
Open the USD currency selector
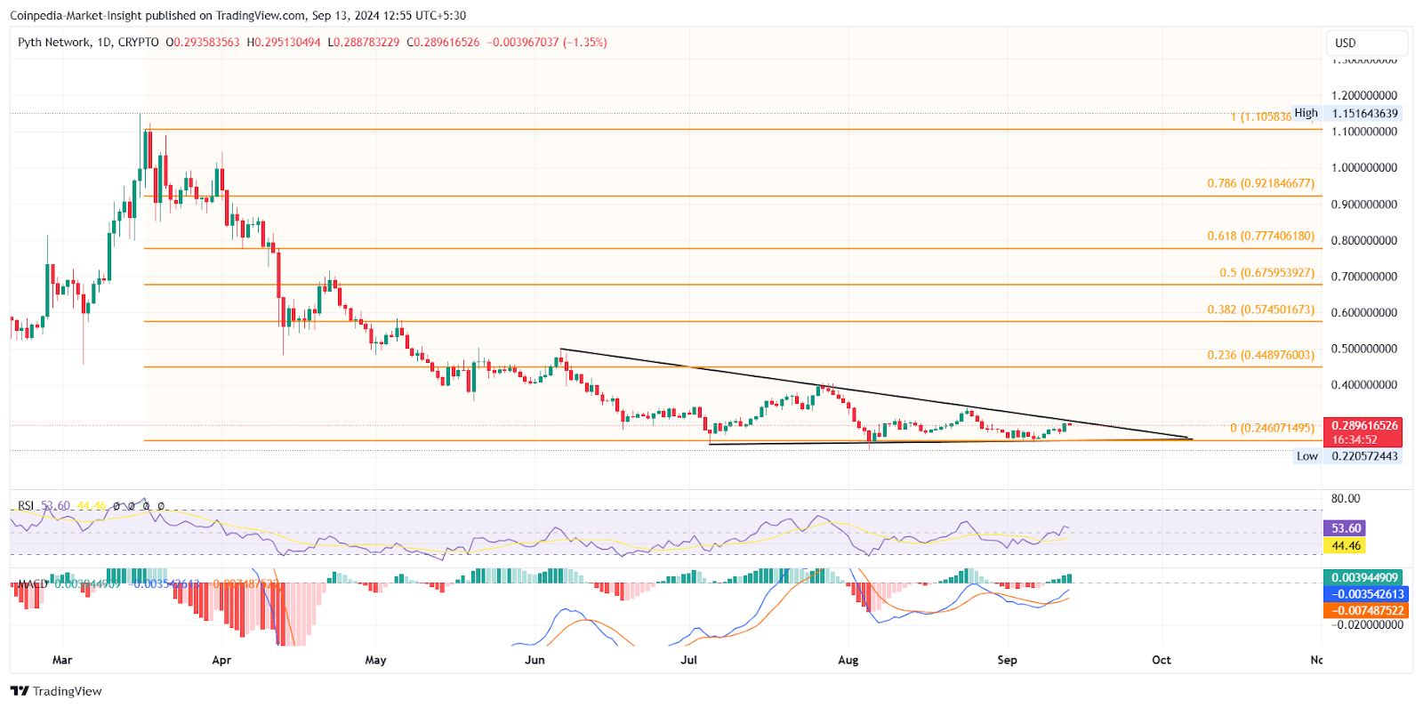1367,43
